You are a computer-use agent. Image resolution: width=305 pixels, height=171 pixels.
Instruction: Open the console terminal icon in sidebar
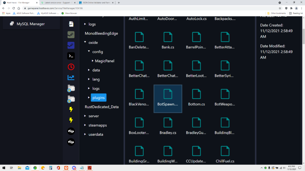71,56
